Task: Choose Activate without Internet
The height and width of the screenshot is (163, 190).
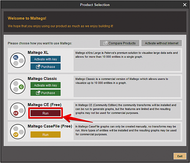Action: coord(161,43)
